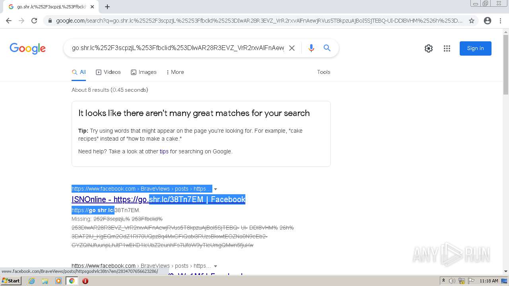Viewport: 509px width, 286px height.
Task: Close the current Google search tab
Action: click(92, 7)
